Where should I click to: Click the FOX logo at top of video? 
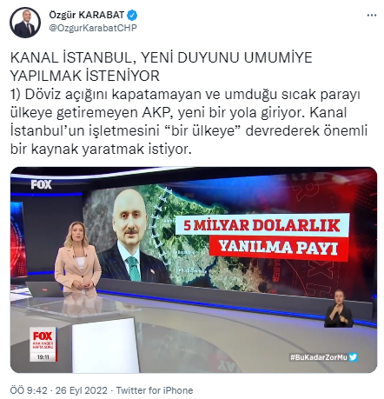click(42, 184)
